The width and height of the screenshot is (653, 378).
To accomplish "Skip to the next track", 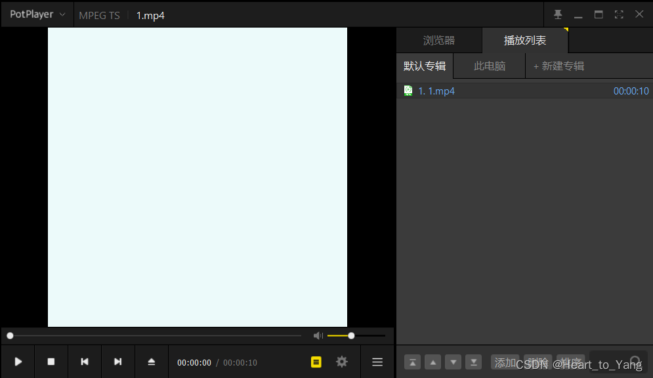I will [118, 362].
